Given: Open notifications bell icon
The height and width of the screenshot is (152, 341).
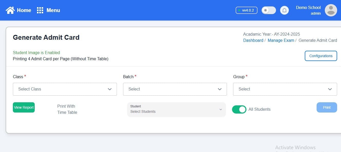Looking at the screenshot, I should (284, 10).
